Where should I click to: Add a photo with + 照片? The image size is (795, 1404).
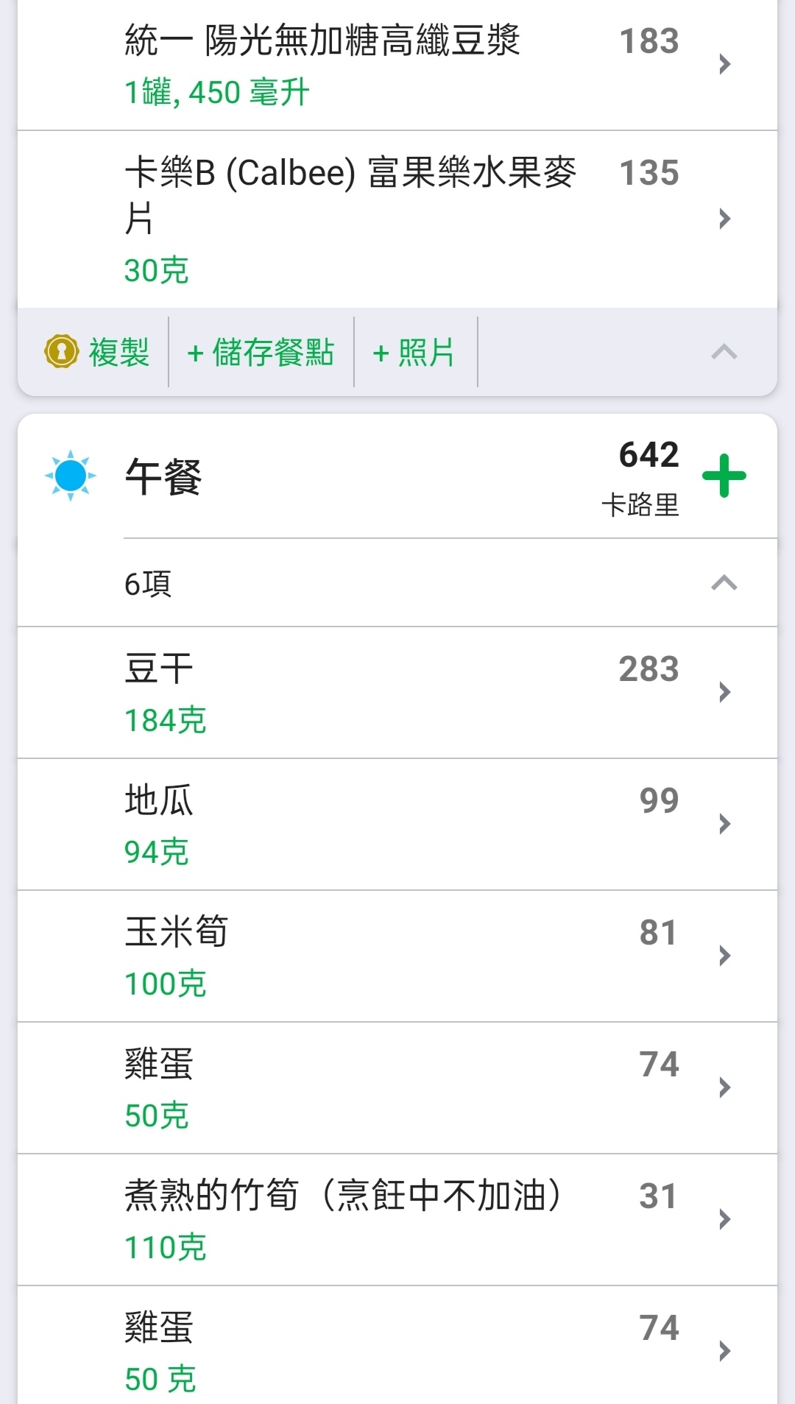pos(414,352)
